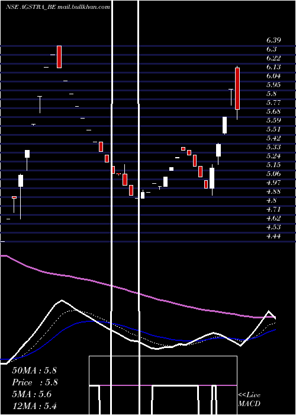The image size is (296, 415).
Task: Click the 6.13 price axis label
Action: tap(274, 67)
